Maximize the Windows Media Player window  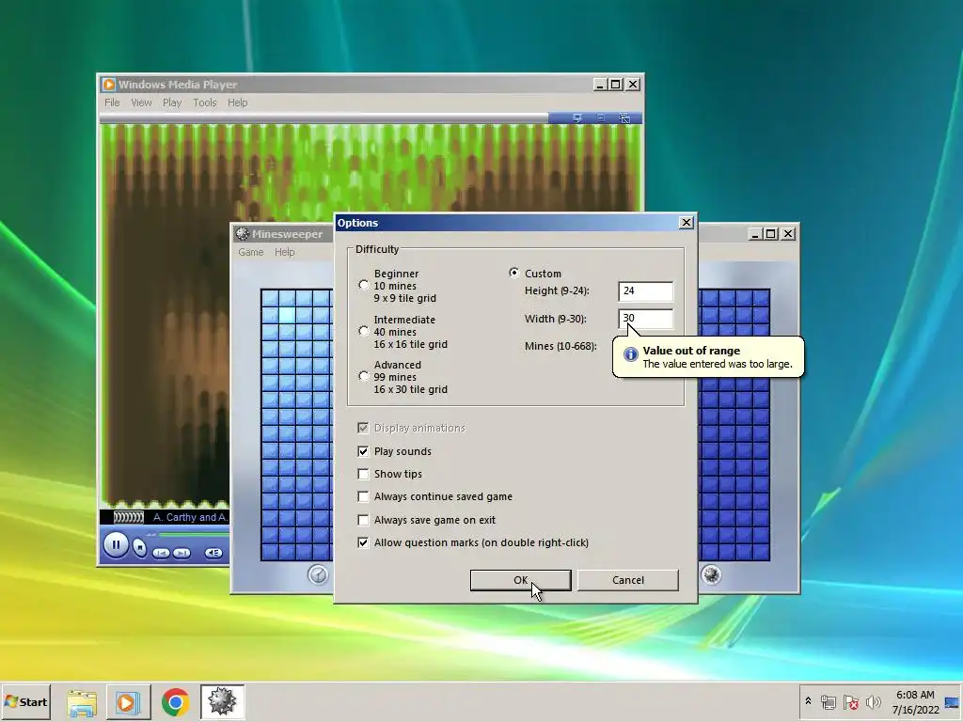click(615, 84)
